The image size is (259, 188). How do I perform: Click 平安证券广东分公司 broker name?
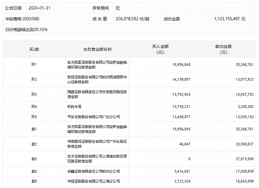pyautogui.click(x=93, y=117)
